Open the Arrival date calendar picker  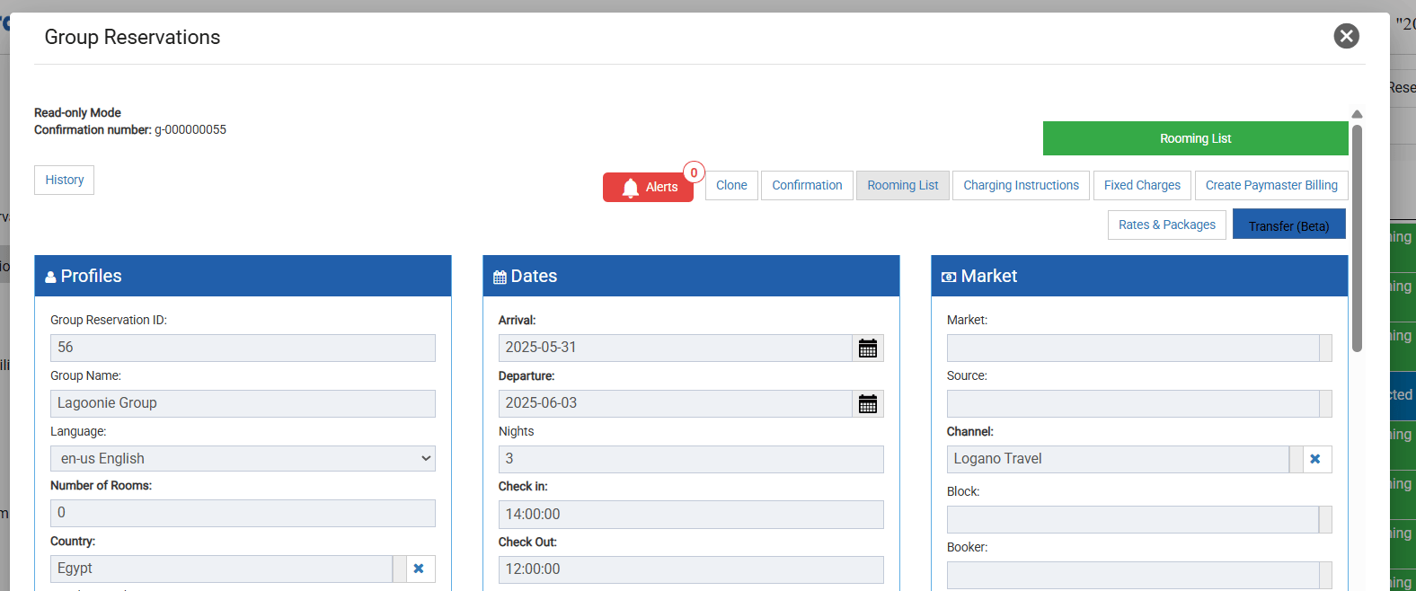(868, 348)
